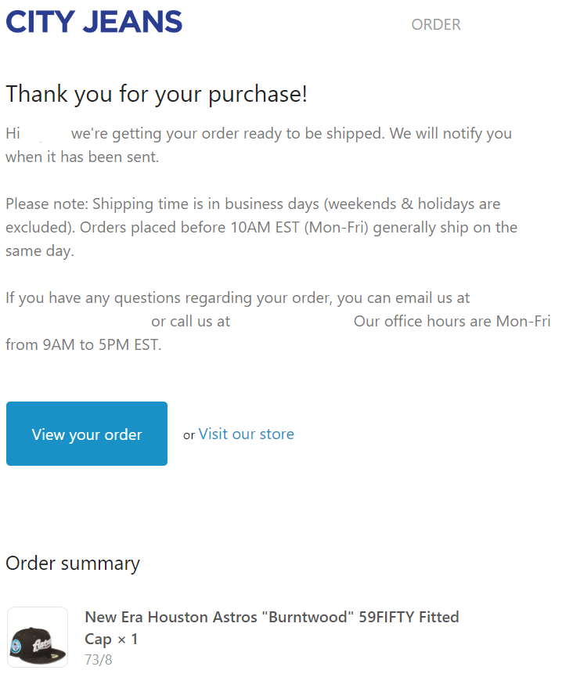
Task: Click the shipping time business days note
Action: (x=253, y=204)
